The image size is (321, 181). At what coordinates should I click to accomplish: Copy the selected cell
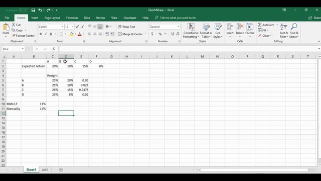click(x=18, y=30)
